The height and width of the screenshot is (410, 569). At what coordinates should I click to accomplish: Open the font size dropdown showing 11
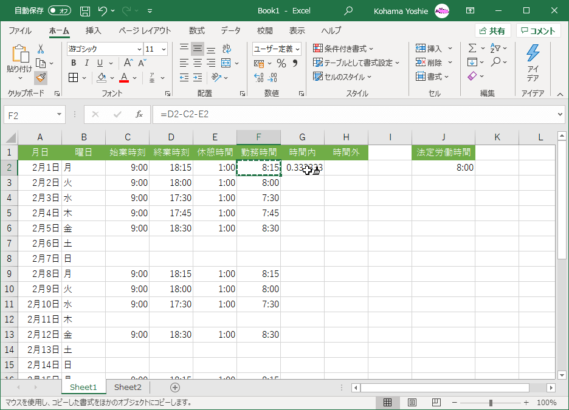pyautogui.click(x=164, y=49)
